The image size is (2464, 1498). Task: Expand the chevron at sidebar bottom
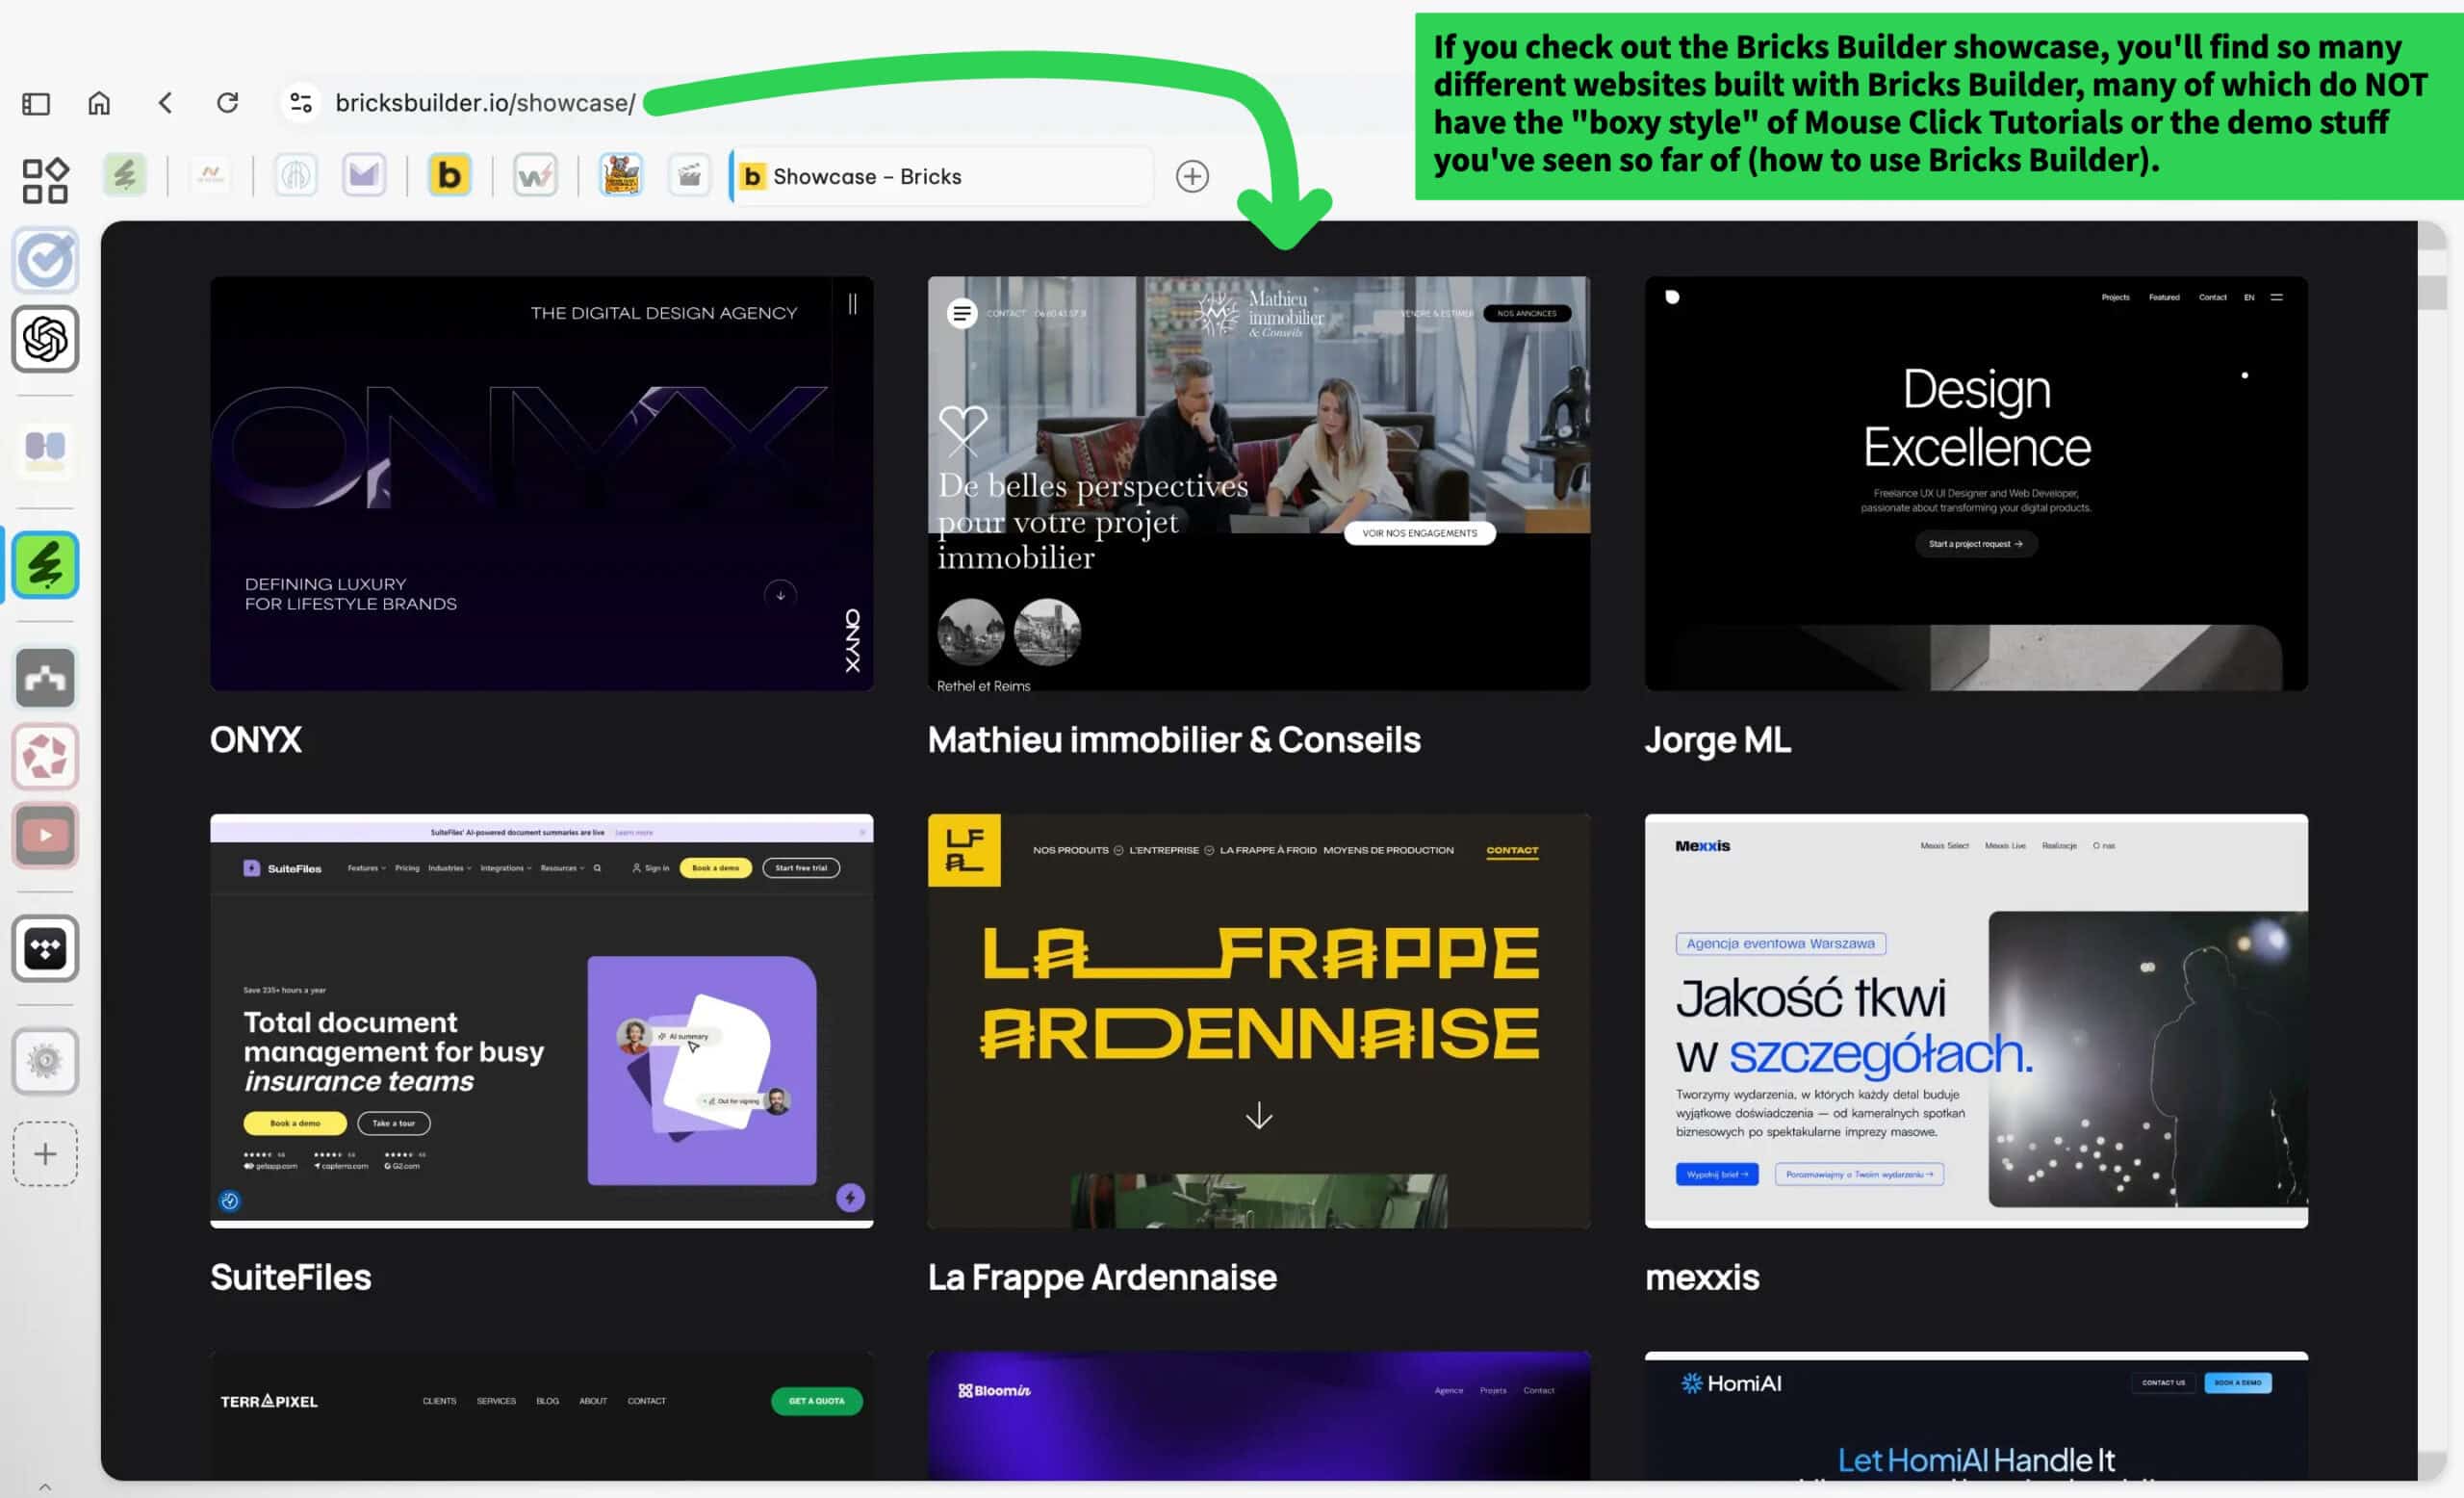click(45, 1486)
